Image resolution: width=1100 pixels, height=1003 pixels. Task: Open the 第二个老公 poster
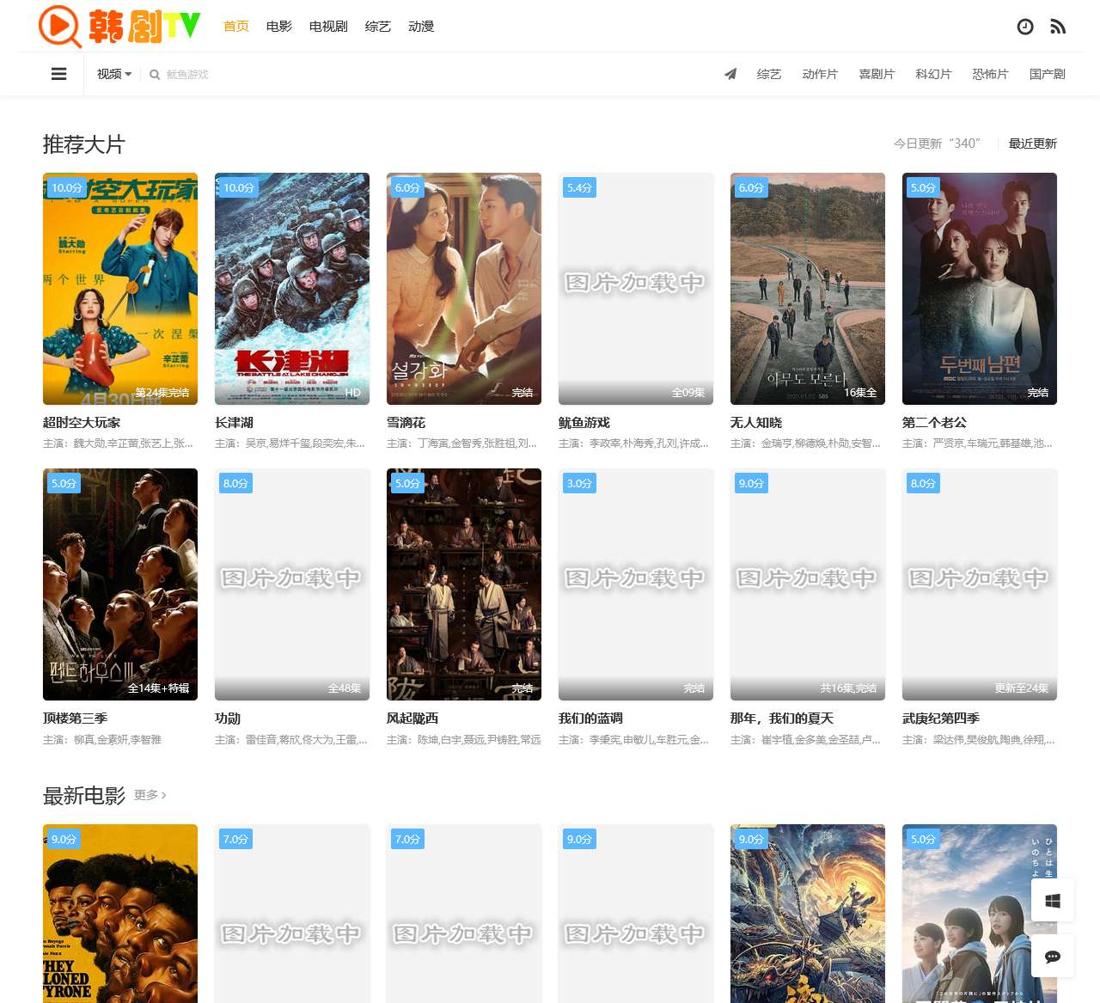point(980,289)
